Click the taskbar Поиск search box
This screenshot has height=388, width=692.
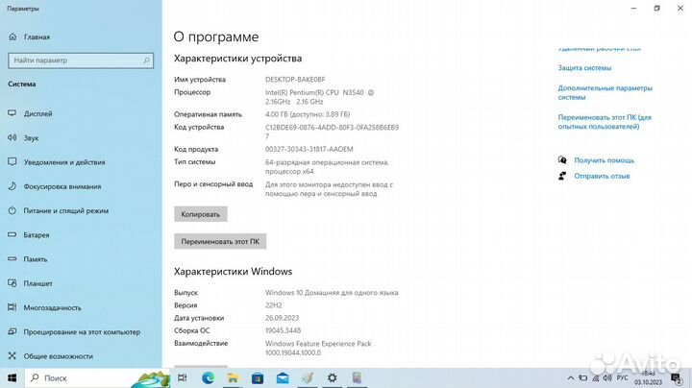(x=97, y=378)
